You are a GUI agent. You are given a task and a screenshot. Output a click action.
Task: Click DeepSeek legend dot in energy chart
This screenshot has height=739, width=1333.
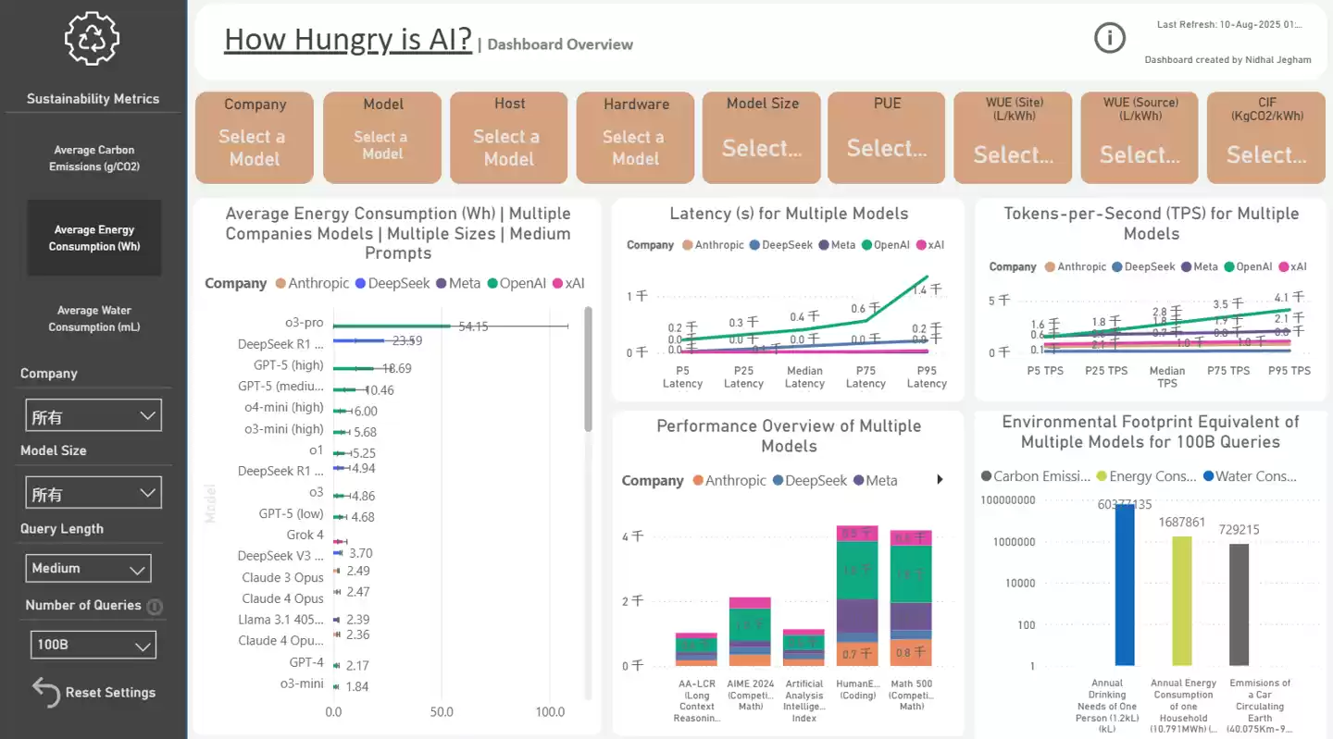360,284
